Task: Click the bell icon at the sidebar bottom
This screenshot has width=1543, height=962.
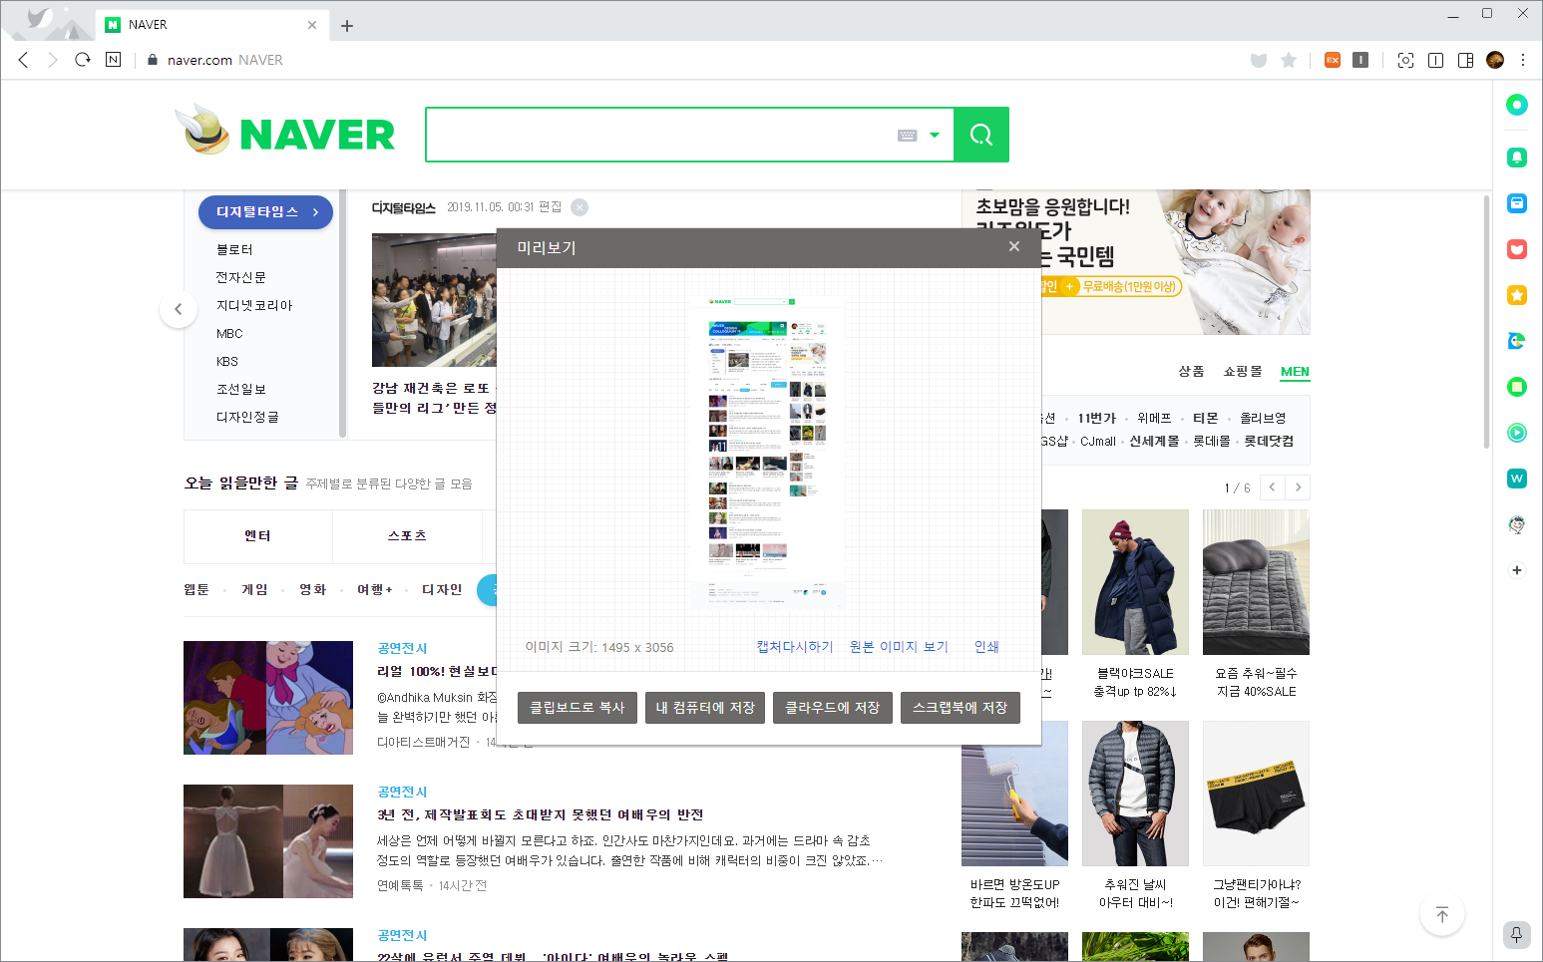Action: (x=1517, y=934)
